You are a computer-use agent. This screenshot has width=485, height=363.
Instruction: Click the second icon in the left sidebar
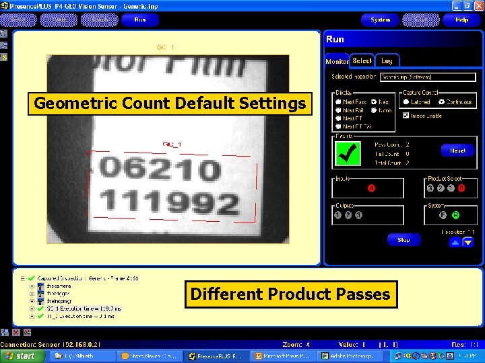pyautogui.click(x=3, y=46)
